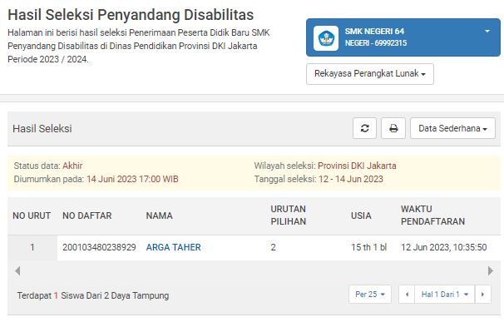Go to next page arrow in pagination
504x327 pixels.
(x=482, y=295)
